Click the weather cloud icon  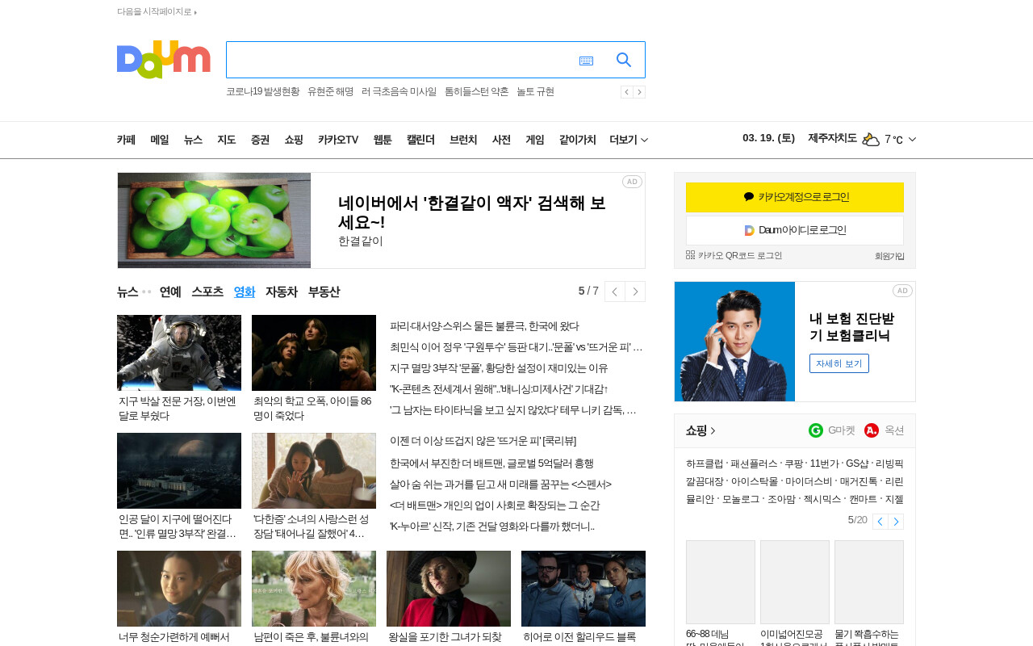[871, 139]
